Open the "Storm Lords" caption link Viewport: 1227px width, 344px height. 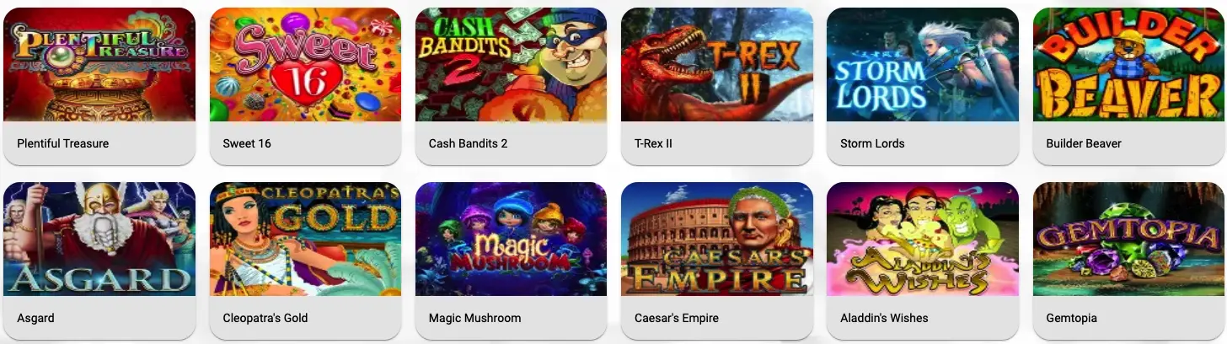point(872,143)
